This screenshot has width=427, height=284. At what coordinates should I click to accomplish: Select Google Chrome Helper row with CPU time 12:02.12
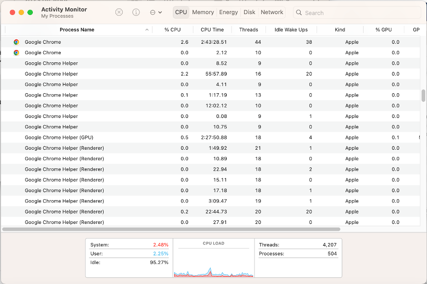click(x=210, y=106)
